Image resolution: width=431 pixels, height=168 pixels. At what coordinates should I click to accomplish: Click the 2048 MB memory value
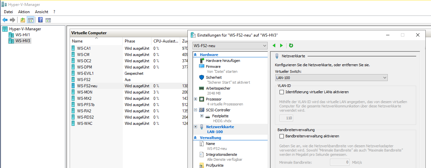215,93
